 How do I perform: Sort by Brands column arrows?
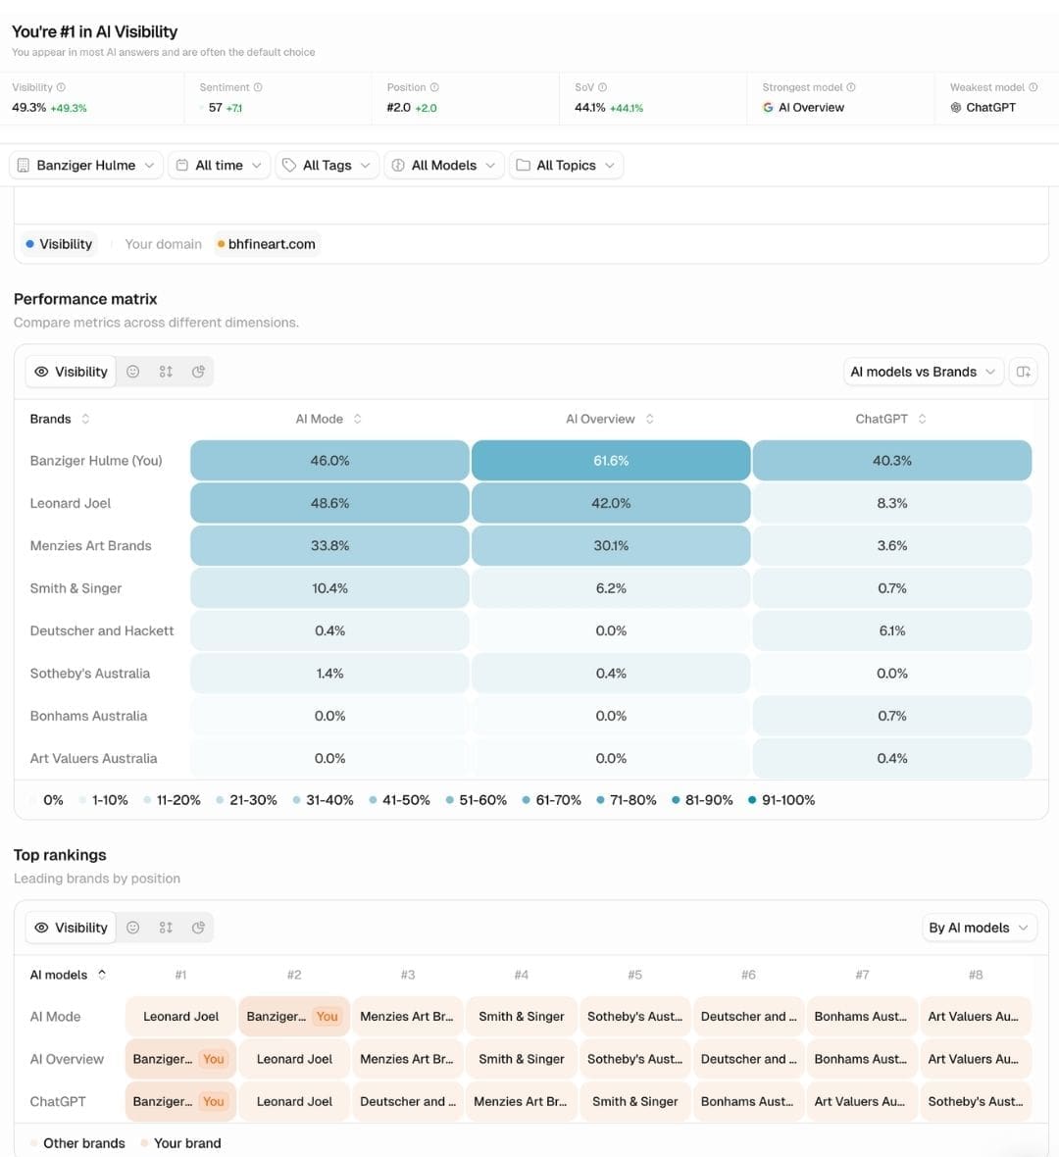pos(85,419)
